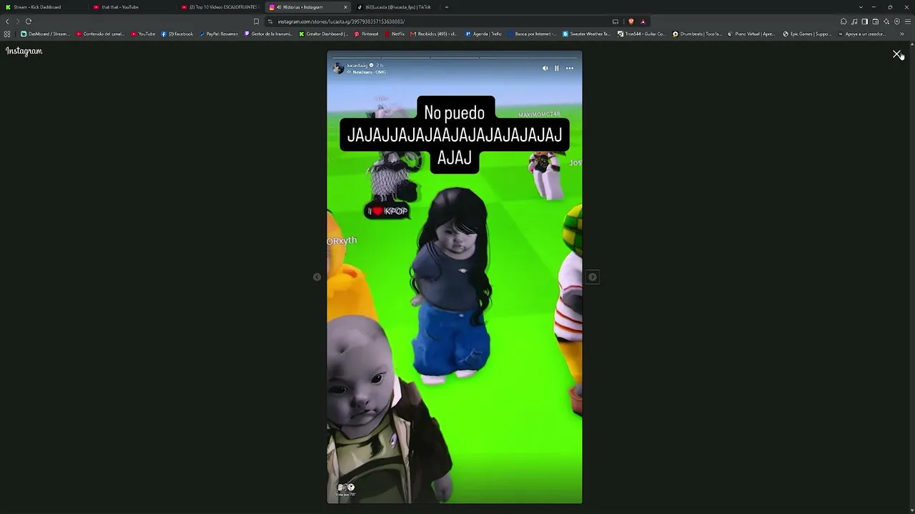This screenshot has height=514, width=915.
Task: Open 'Apoye a un creador' bookmark
Action: (862, 34)
